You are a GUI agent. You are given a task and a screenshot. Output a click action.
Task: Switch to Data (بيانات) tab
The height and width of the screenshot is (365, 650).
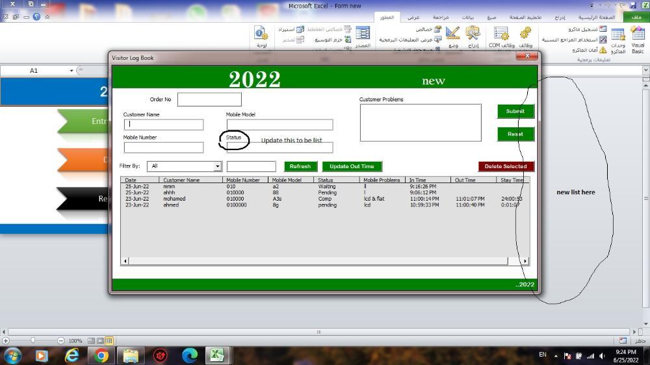(x=467, y=17)
